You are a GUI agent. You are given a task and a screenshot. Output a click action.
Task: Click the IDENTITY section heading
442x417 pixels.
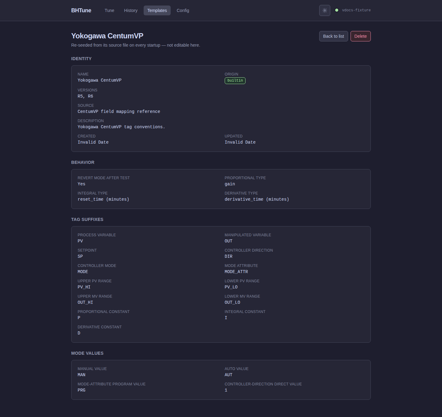click(x=81, y=59)
